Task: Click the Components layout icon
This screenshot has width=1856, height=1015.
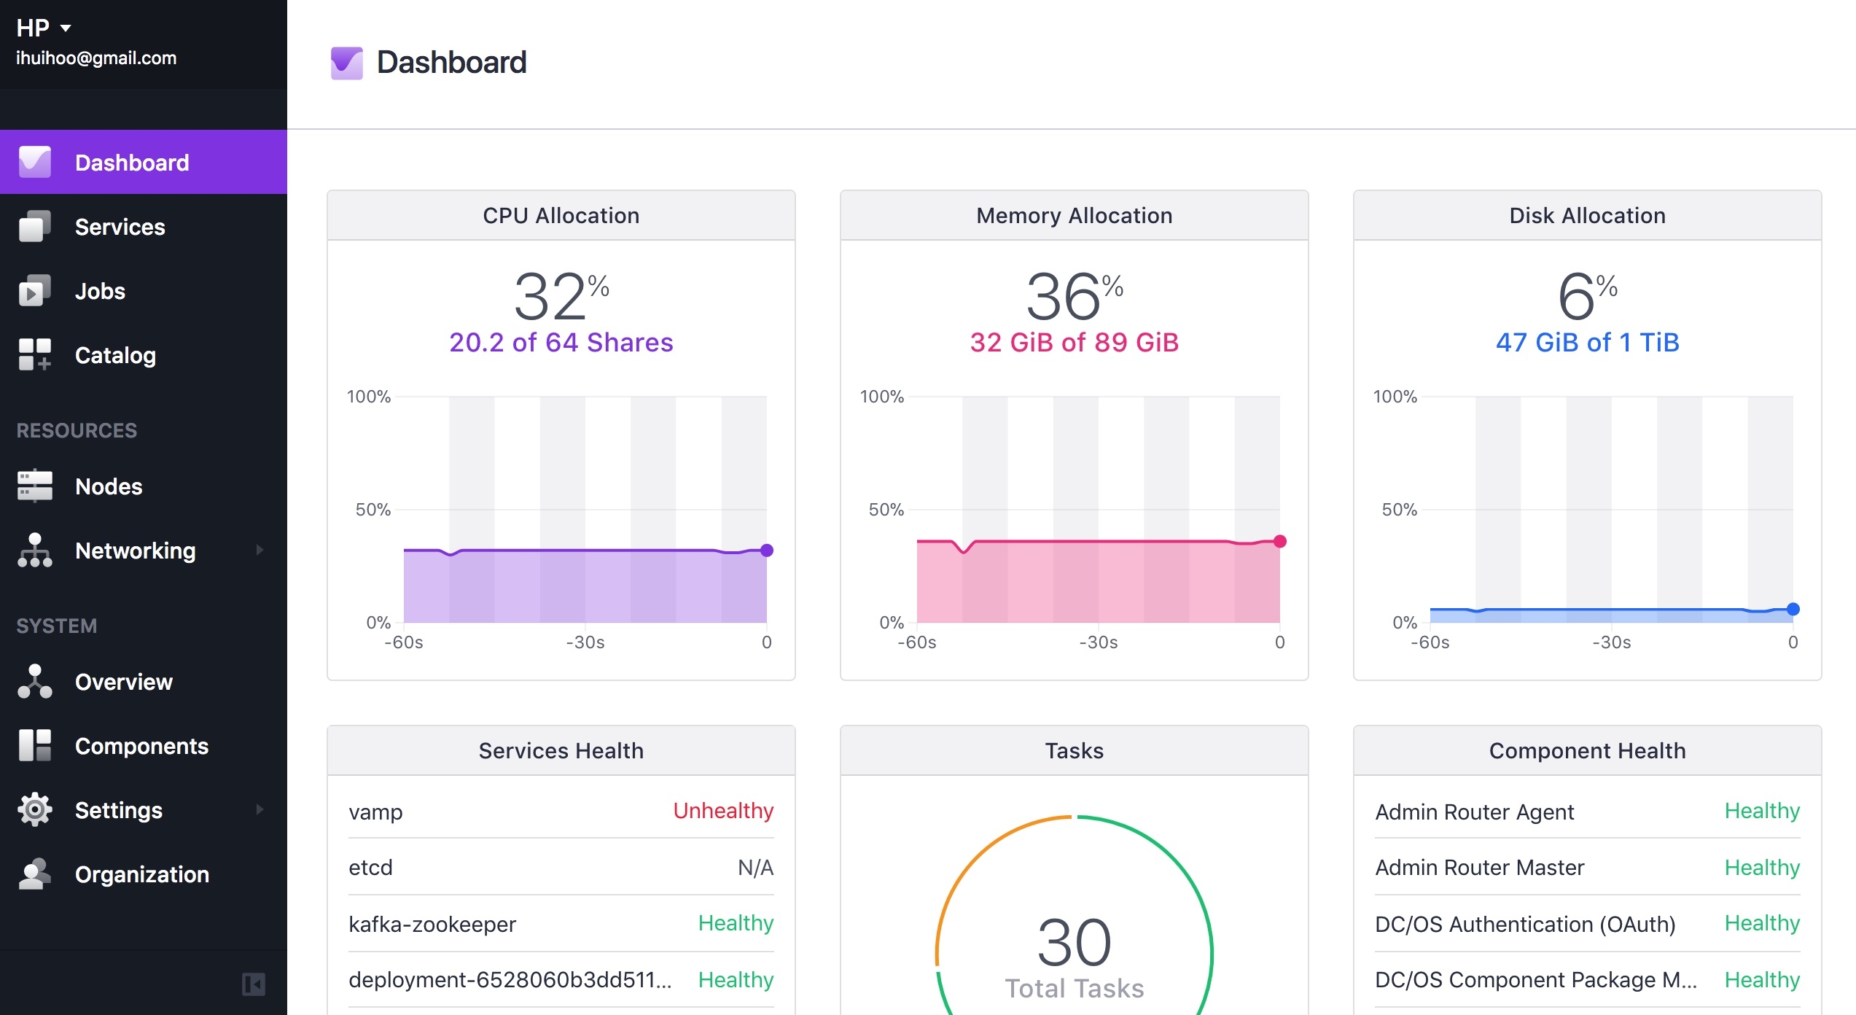Action: 34,746
